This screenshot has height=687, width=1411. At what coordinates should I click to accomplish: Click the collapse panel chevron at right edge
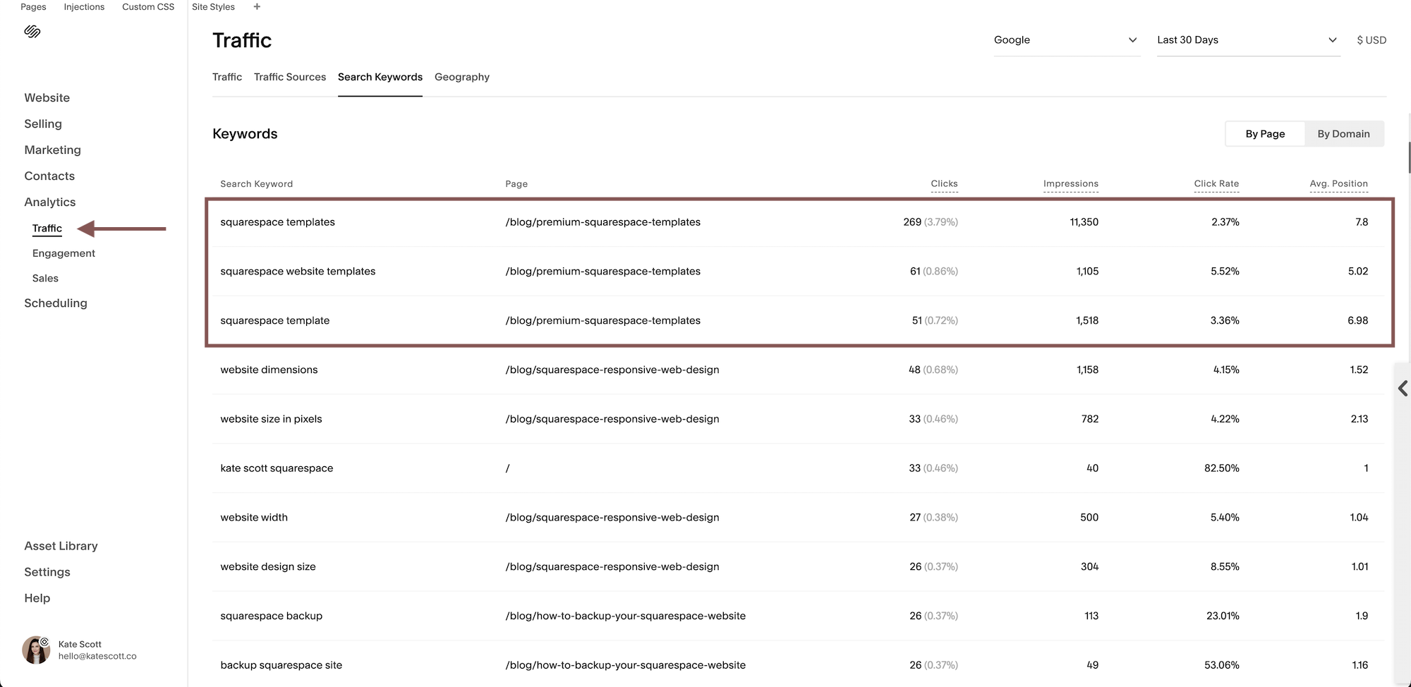tap(1403, 388)
